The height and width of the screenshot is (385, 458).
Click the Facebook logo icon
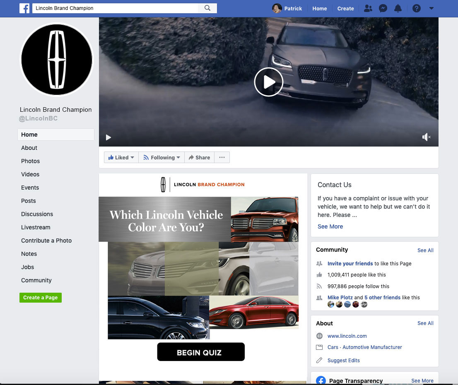(24, 8)
